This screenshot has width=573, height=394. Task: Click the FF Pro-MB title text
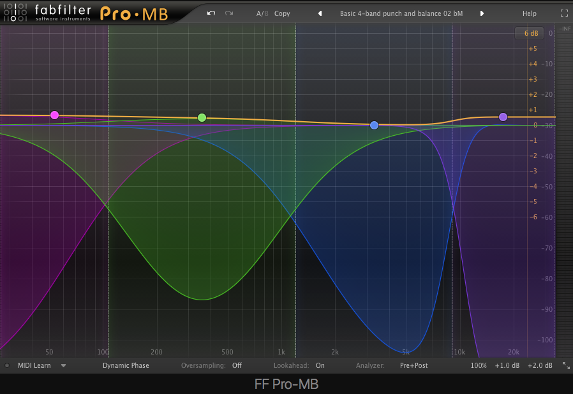coord(286,384)
